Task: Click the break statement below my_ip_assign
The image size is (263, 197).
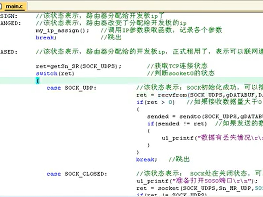Action: pos(46,37)
